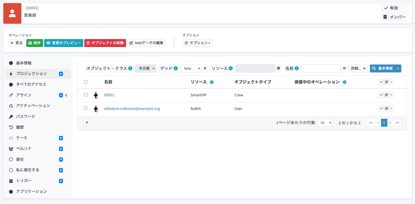Open ethelene.volkman row actions dropdown caret
The width and height of the screenshot is (415, 204).
click(x=391, y=108)
